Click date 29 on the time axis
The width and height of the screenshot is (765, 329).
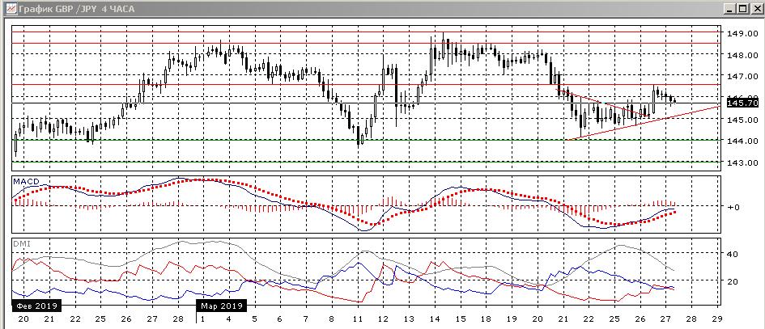(716, 319)
